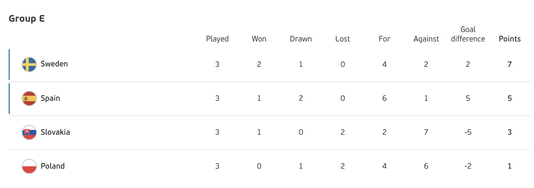Click the Slovakia flag icon

(29, 132)
